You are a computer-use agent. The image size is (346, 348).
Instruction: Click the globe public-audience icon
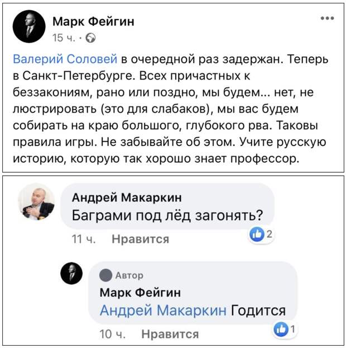[90, 38]
